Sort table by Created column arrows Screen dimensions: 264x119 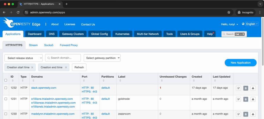[x=194, y=81]
